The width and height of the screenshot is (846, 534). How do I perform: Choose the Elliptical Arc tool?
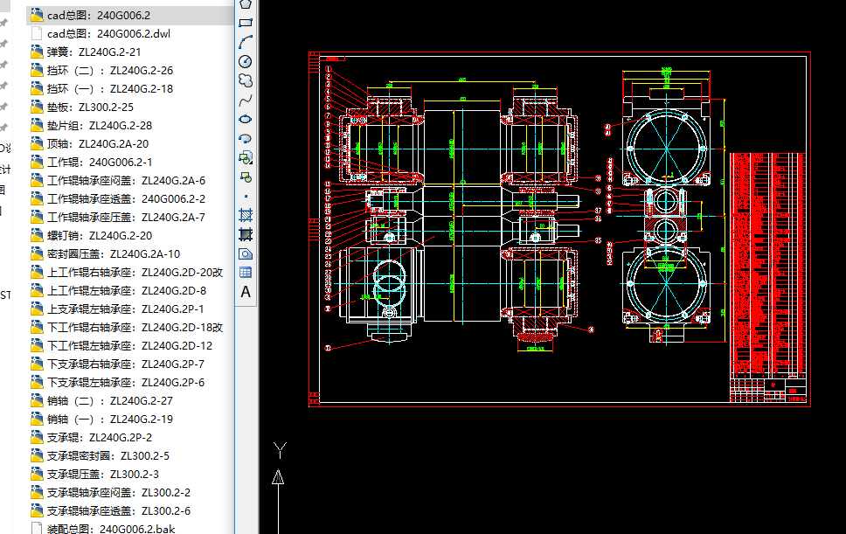[x=246, y=138]
